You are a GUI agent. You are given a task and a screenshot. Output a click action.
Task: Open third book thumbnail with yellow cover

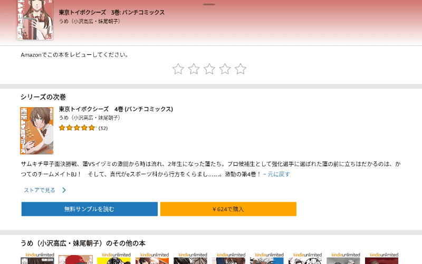pyautogui.click(x=114, y=258)
